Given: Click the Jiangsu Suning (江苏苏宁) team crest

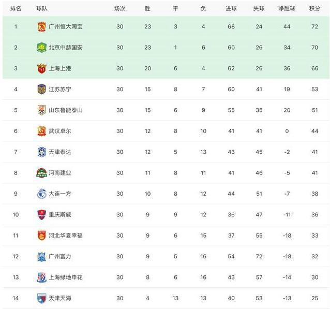Looking at the screenshot, I should tap(41, 89).
